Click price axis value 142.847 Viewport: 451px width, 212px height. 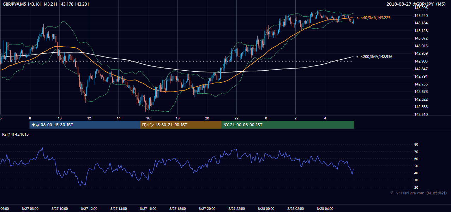pos(421,69)
